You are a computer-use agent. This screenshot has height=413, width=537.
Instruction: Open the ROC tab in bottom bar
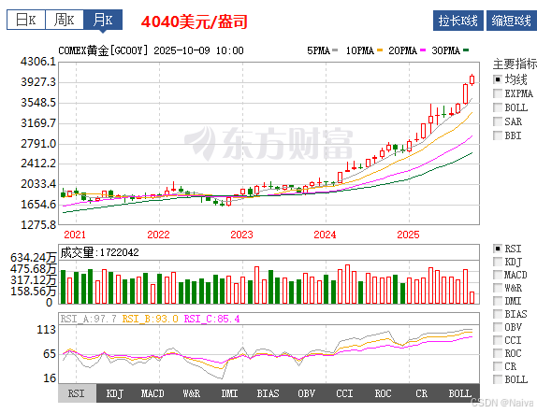pos(384,393)
